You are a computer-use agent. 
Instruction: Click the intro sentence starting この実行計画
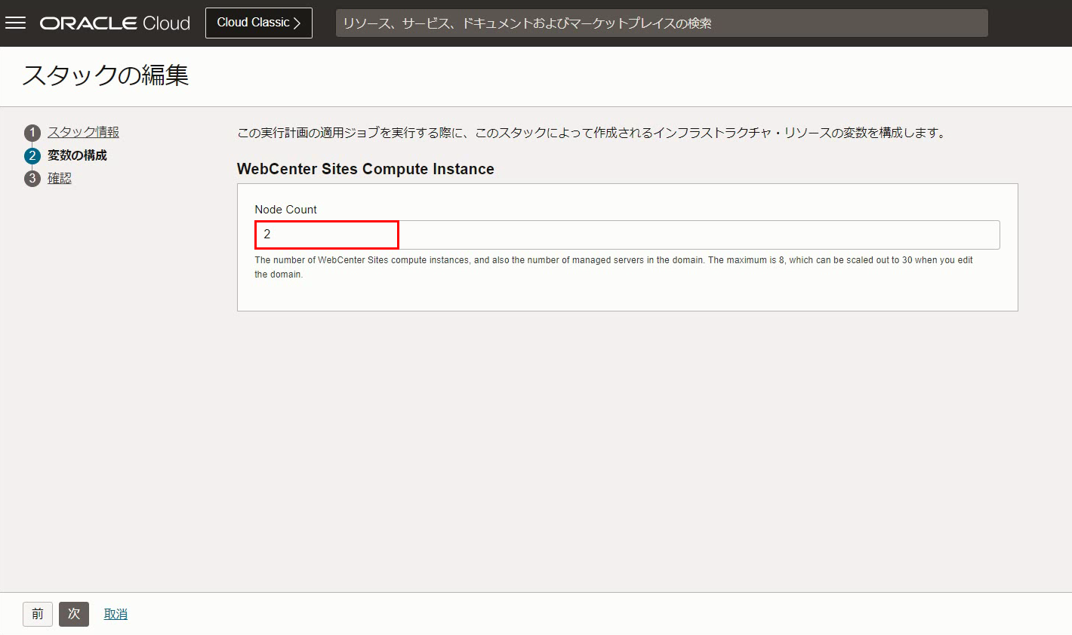592,133
